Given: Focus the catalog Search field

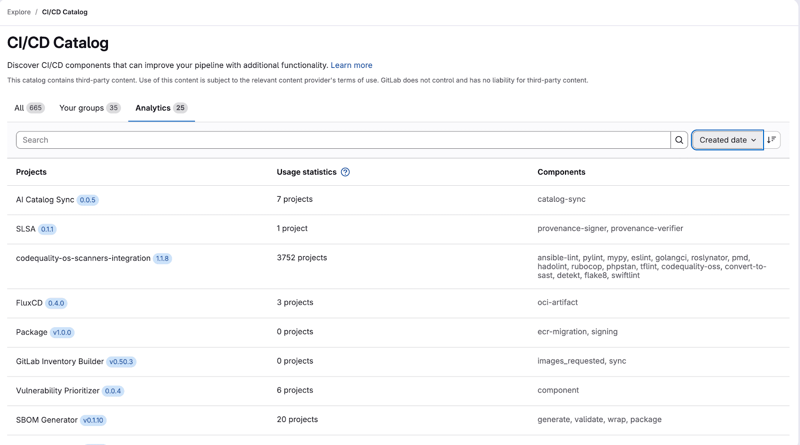Looking at the screenshot, I should 343,140.
